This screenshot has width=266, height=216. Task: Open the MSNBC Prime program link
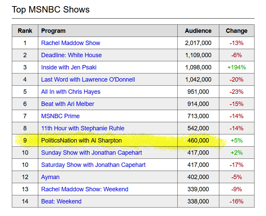(x=60, y=116)
